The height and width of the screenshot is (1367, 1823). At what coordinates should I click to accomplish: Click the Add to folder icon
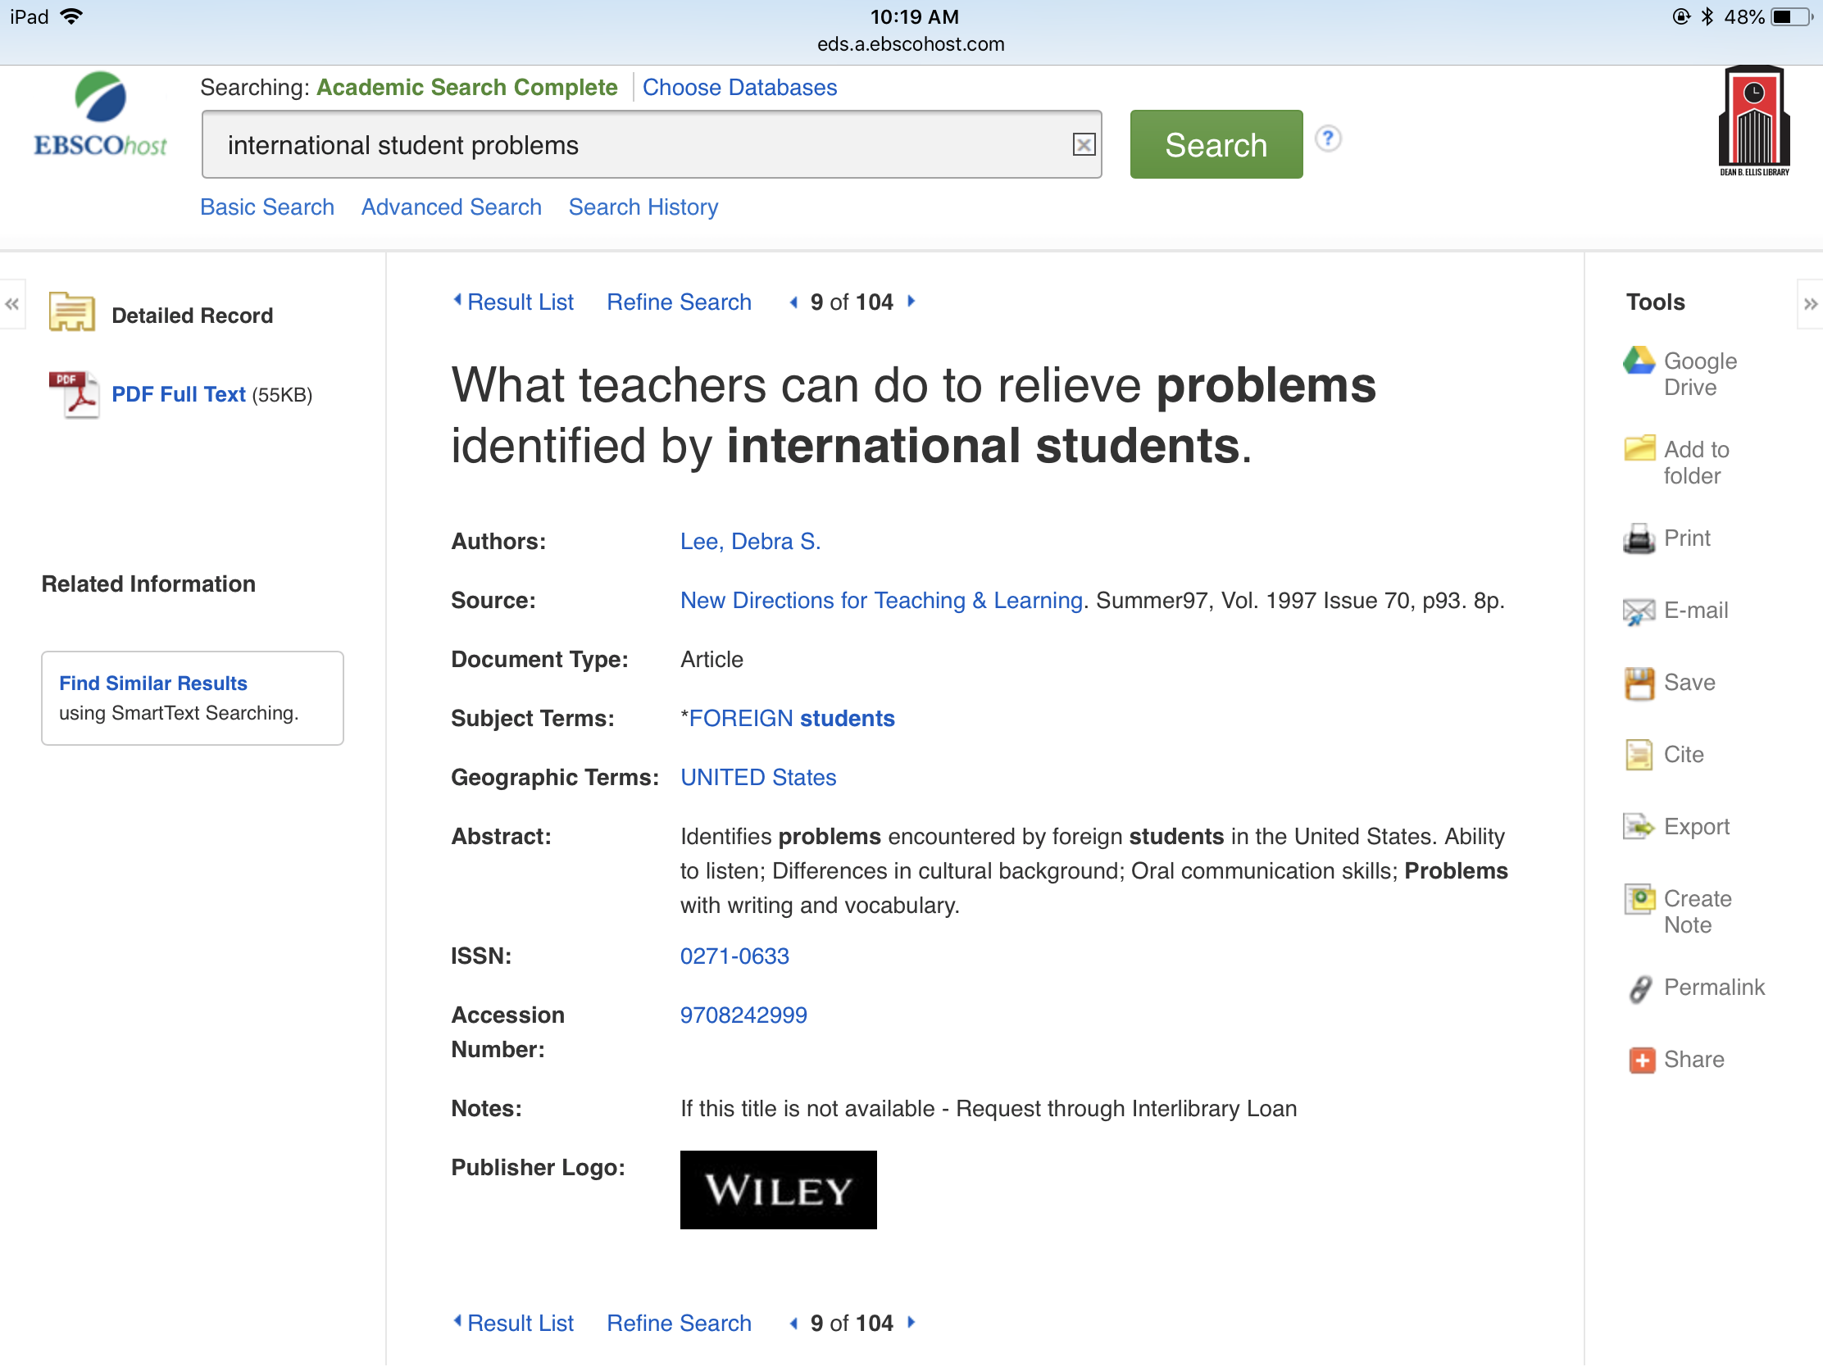pyautogui.click(x=1639, y=448)
